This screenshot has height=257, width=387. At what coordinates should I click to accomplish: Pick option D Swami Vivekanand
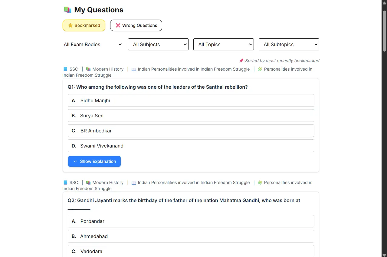[x=191, y=146]
